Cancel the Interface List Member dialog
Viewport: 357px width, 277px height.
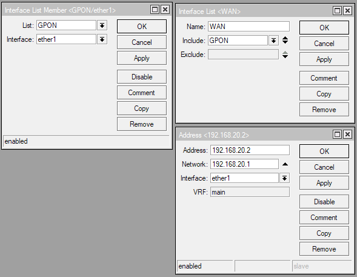142,42
